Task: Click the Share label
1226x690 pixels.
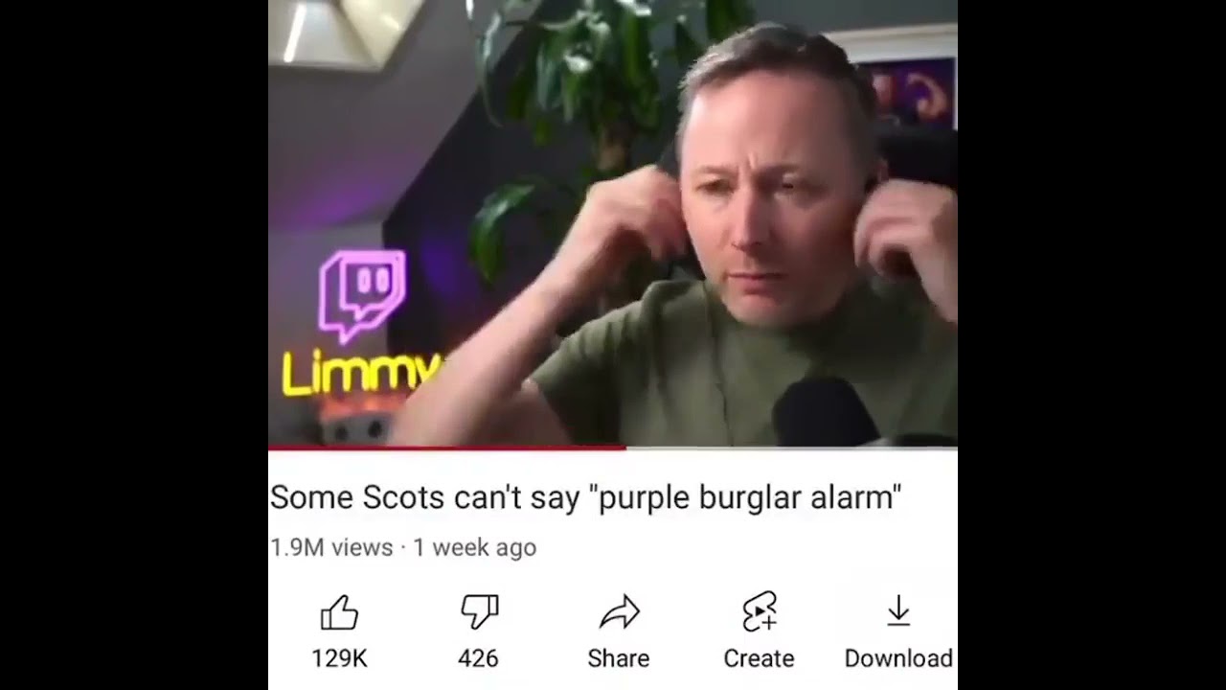Action: point(619,658)
